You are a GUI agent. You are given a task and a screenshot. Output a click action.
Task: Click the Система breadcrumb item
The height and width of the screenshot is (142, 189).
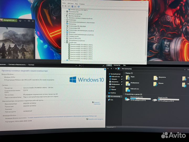pos(31,65)
